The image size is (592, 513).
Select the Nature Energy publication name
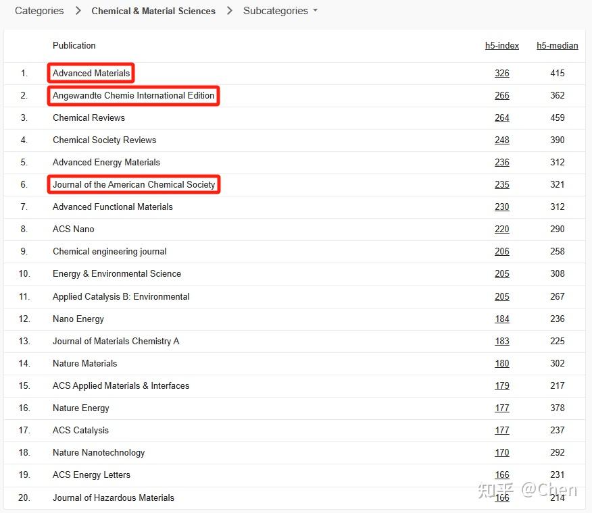pos(81,408)
